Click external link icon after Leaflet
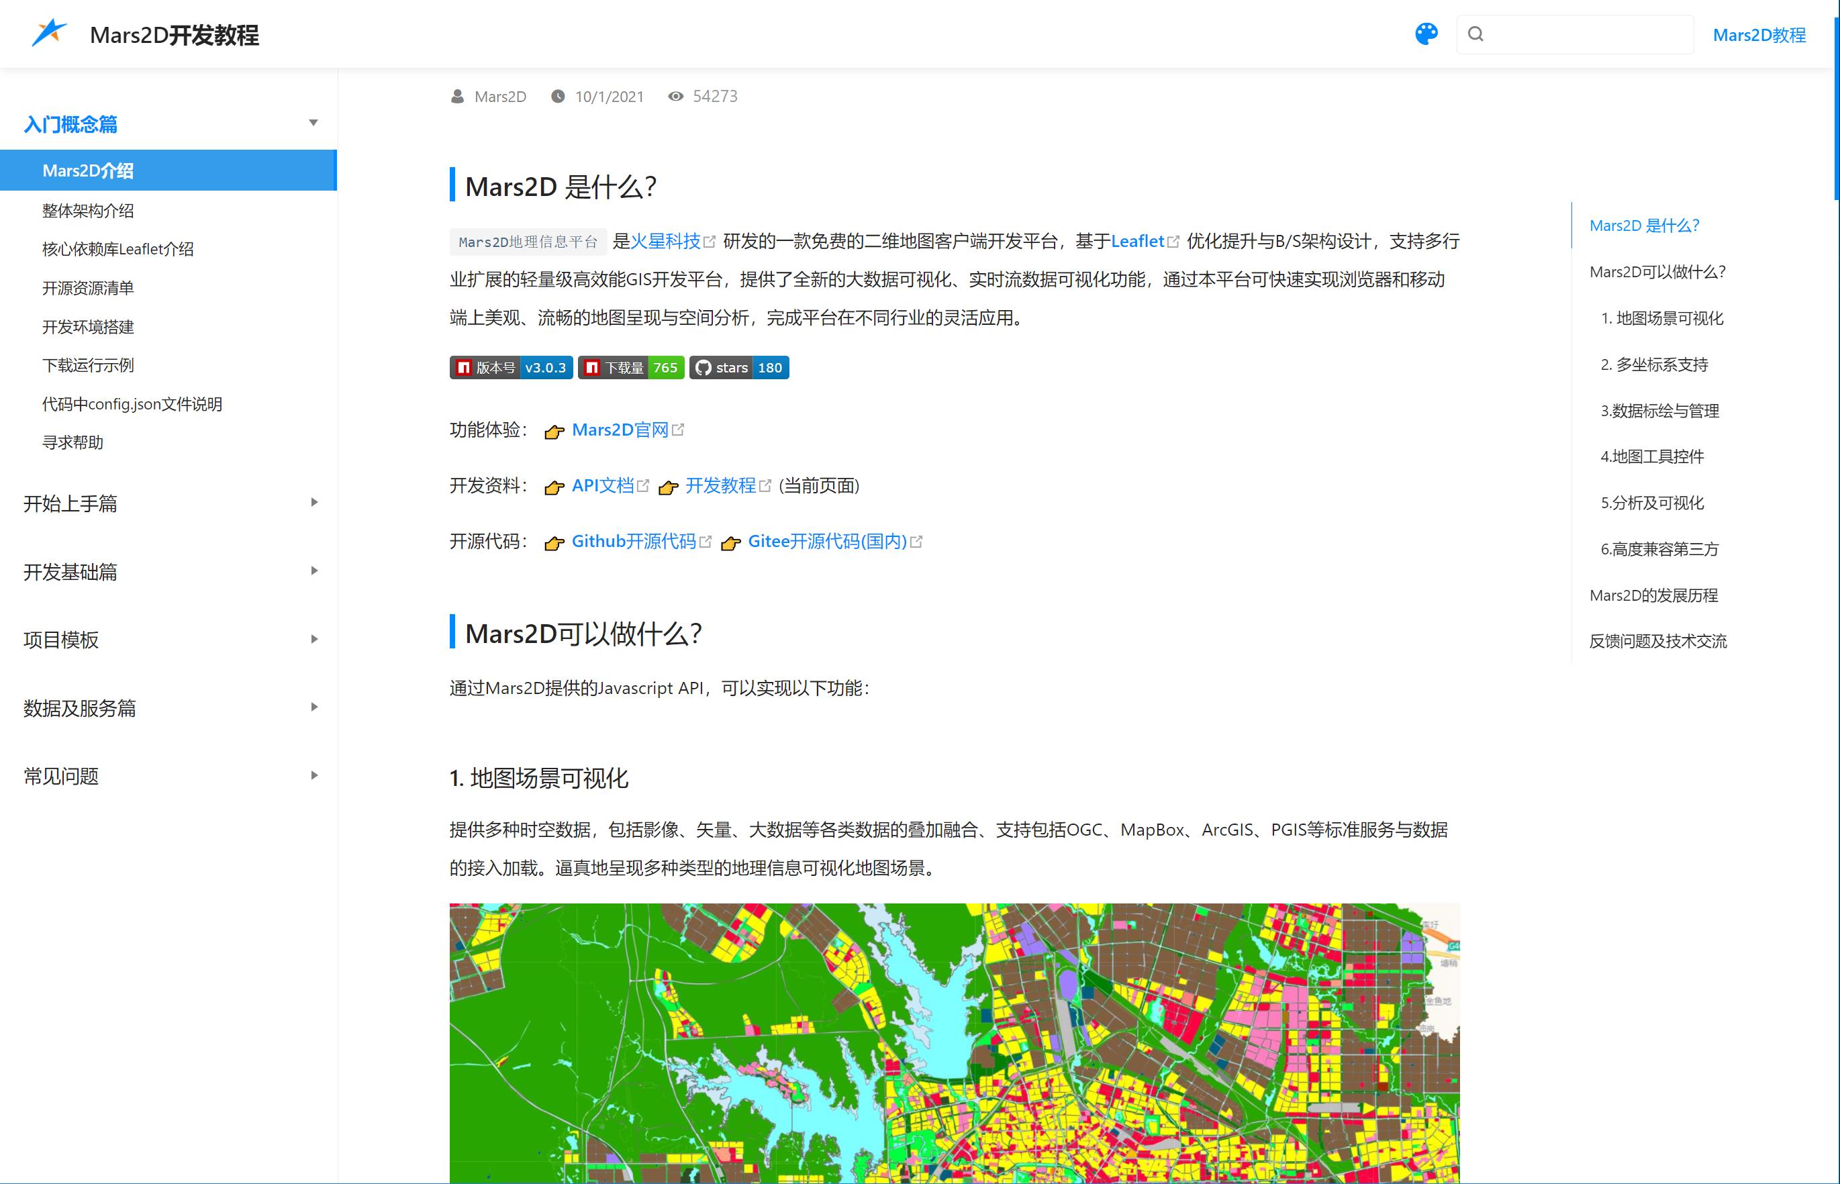The image size is (1840, 1184). (1173, 242)
